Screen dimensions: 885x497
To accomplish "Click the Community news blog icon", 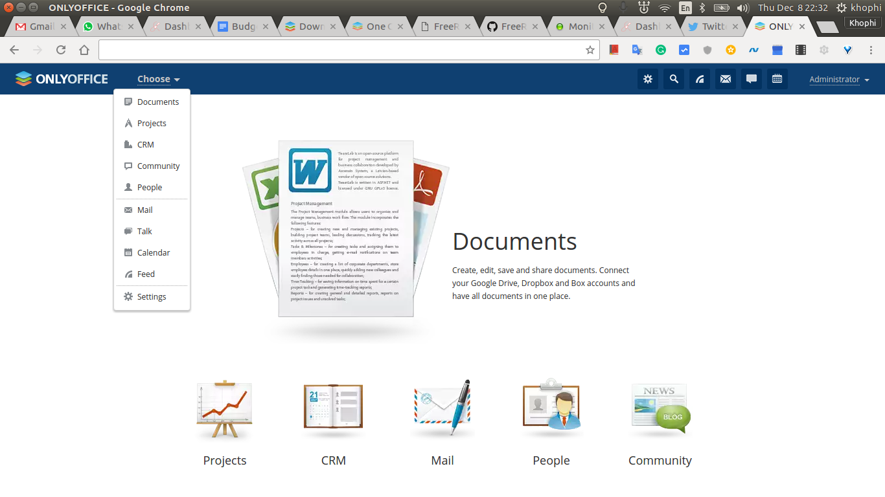I will [660, 407].
